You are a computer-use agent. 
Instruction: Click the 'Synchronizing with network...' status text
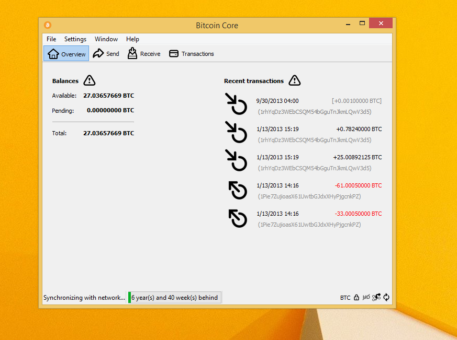point(84,298)
